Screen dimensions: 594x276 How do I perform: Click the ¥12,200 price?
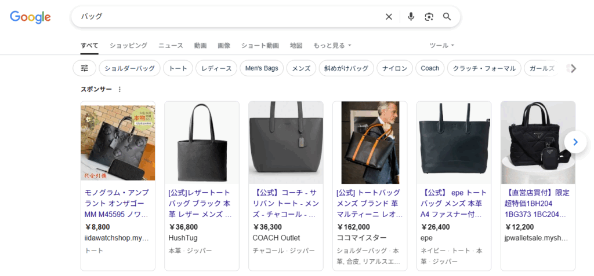(519, 227)
